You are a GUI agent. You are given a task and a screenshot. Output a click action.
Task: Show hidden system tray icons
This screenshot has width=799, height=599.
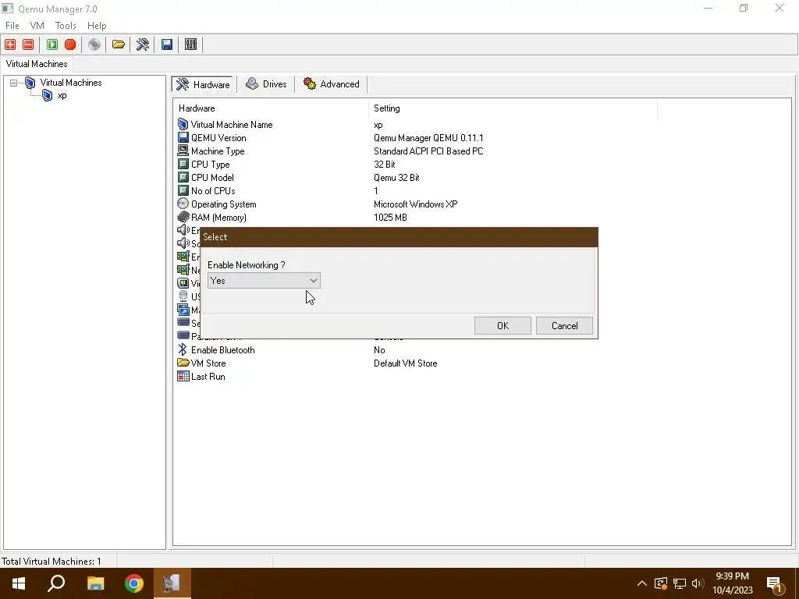click(641, 583)
